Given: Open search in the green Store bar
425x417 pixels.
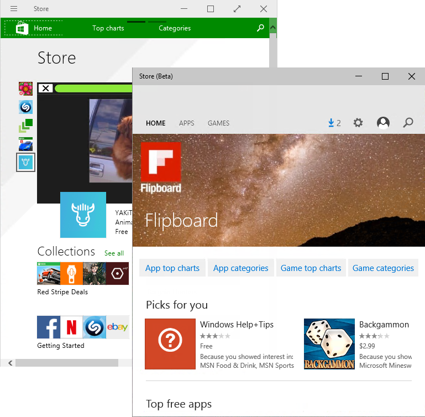Looking at the screenshot, I should click(260, 28).
